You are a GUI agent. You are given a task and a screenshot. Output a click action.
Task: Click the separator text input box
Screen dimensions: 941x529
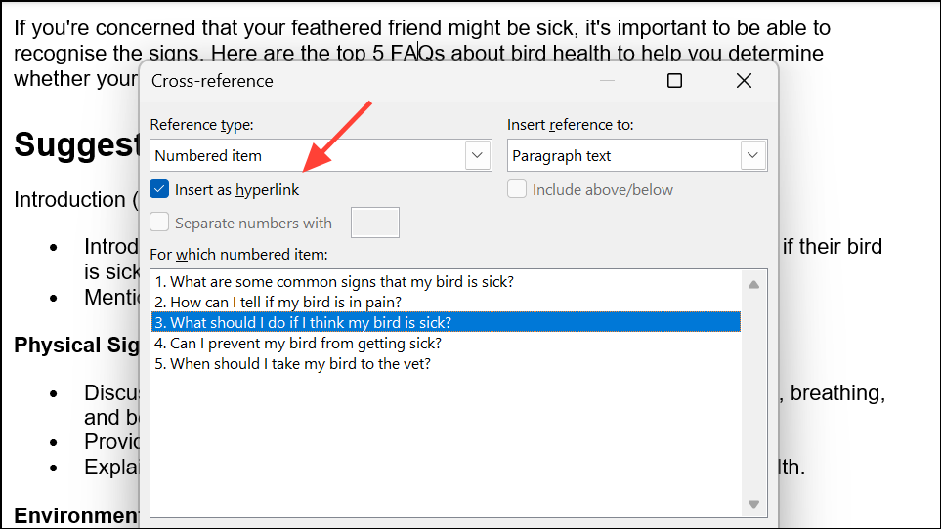374,223
